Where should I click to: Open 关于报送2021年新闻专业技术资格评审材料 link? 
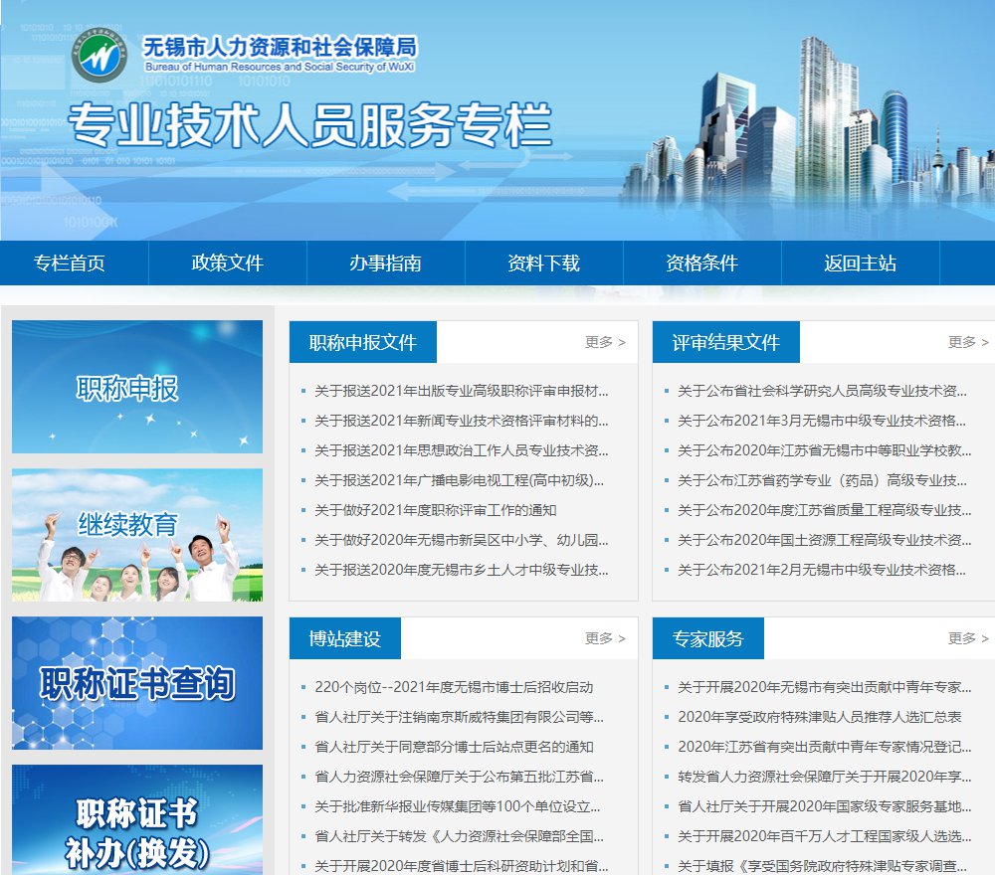[x=462, y=421]
